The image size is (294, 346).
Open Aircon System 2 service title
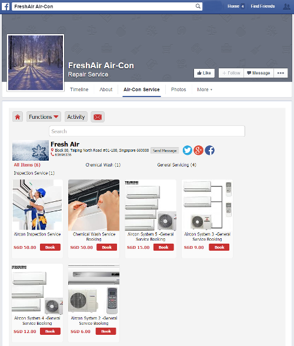94,321
